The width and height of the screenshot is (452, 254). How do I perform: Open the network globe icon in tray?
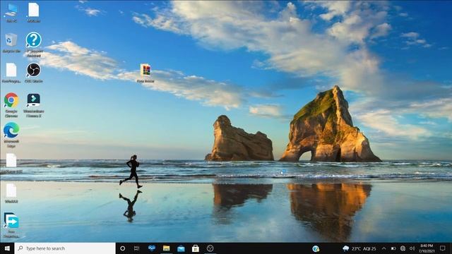(x=403, y=248)
